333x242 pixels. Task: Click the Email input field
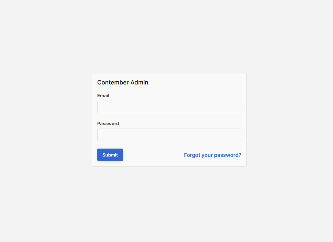[169, 107]
